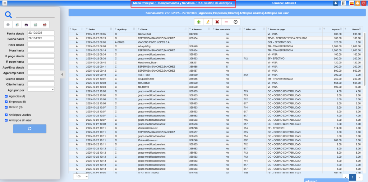
Task: Click the clock history icon
Action: 235,22
